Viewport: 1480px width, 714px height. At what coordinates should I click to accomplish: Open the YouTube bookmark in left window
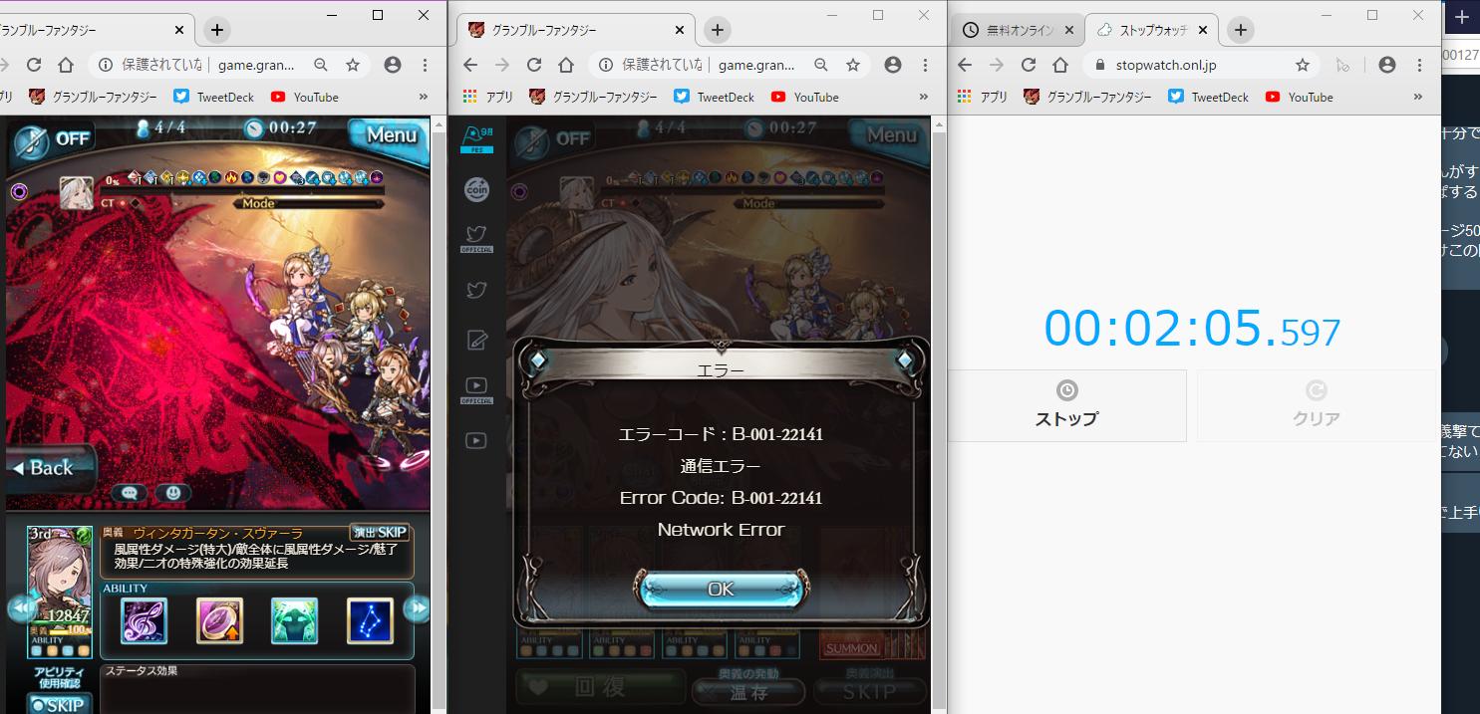pyautogui.click(x=304, y=97)
